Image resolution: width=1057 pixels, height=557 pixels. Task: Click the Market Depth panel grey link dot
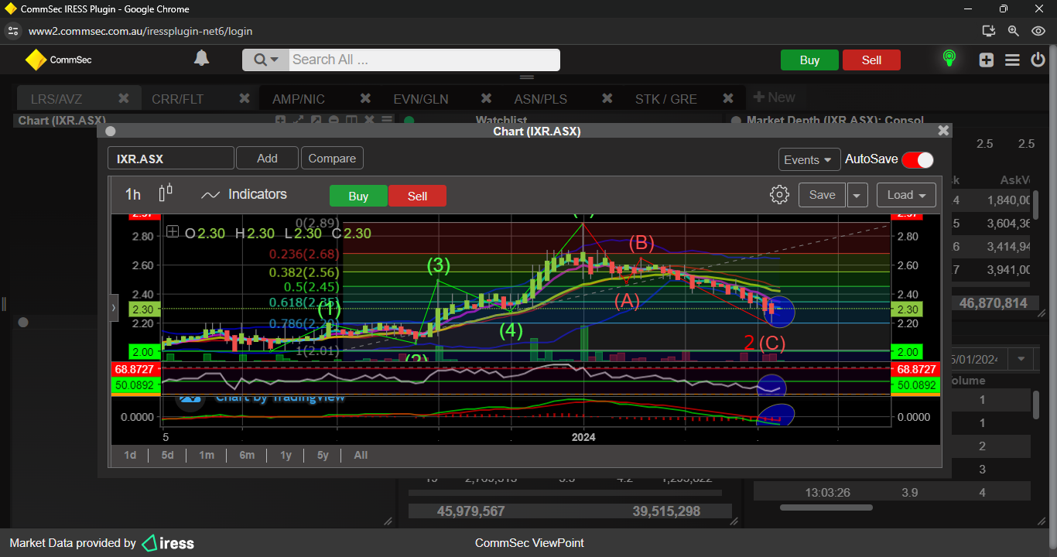735,121
